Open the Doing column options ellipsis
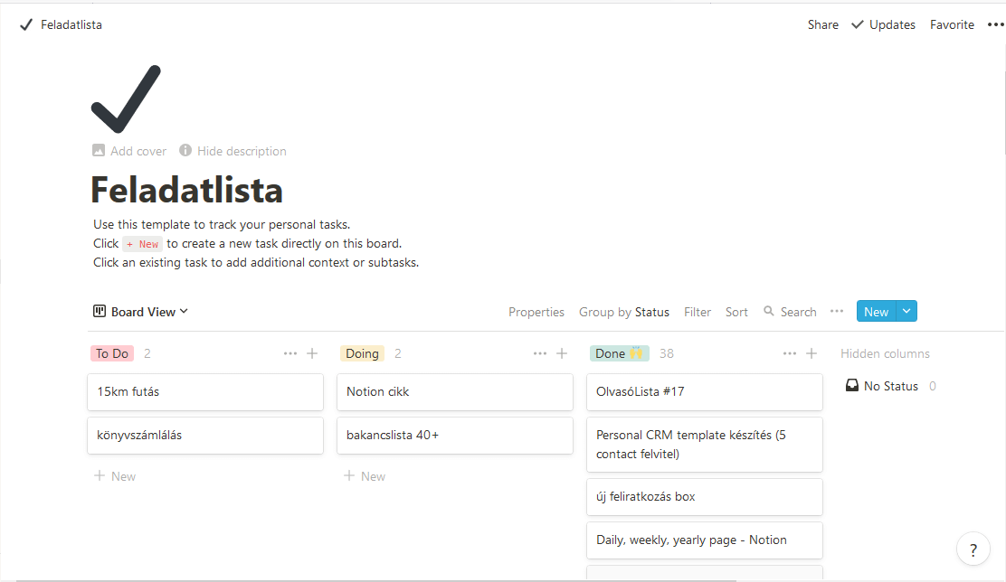This screenshot has width=1006, height=582. pyautogui.click(x=539, y=353)
